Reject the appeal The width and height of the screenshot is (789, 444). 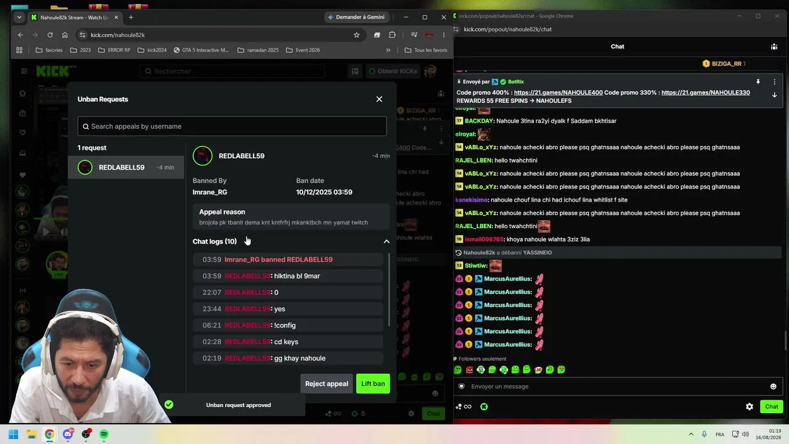[327, 384]
